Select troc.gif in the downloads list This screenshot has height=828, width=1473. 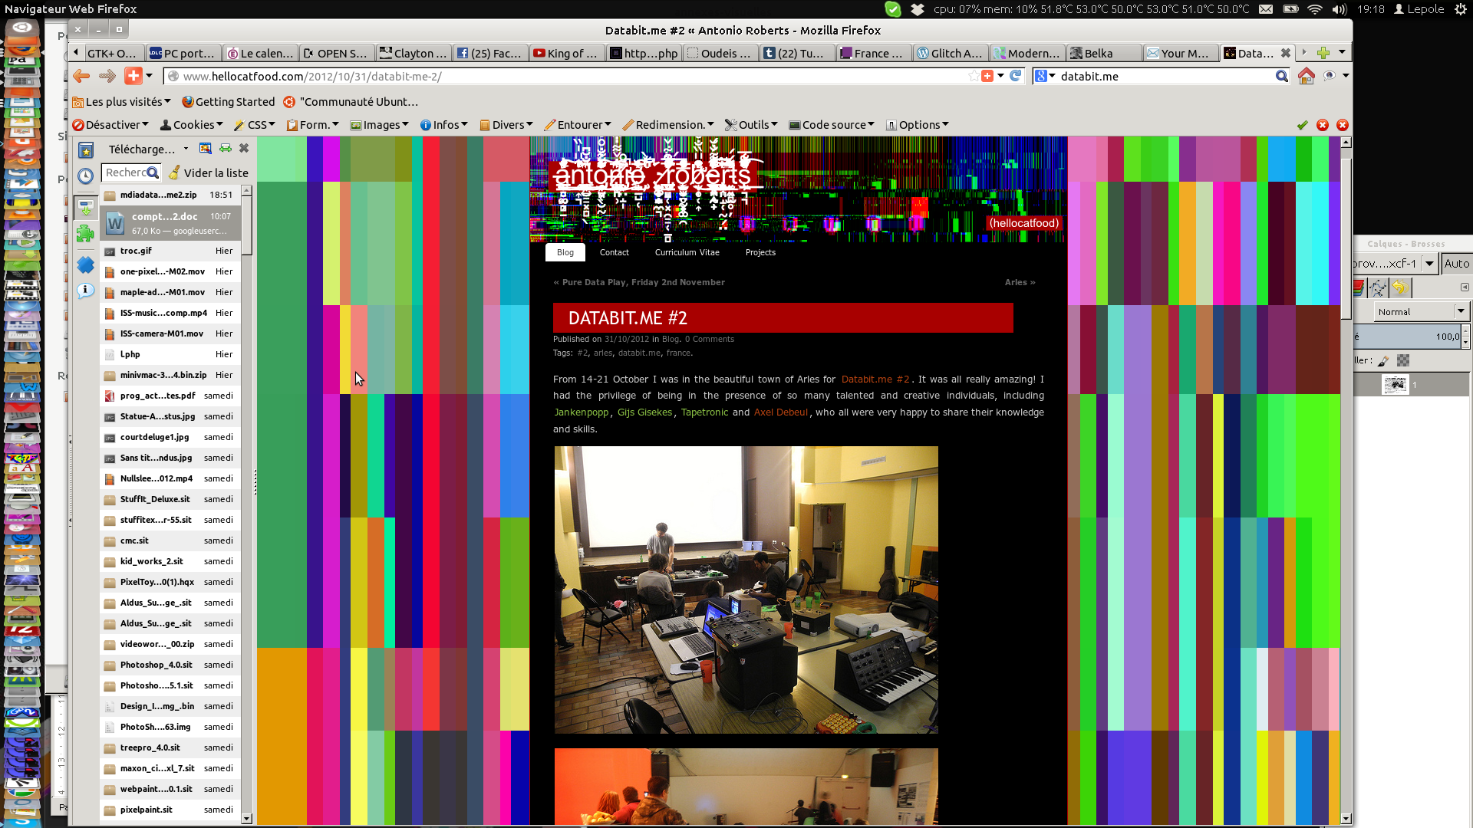pyautogui.click(x=136, y=251)
